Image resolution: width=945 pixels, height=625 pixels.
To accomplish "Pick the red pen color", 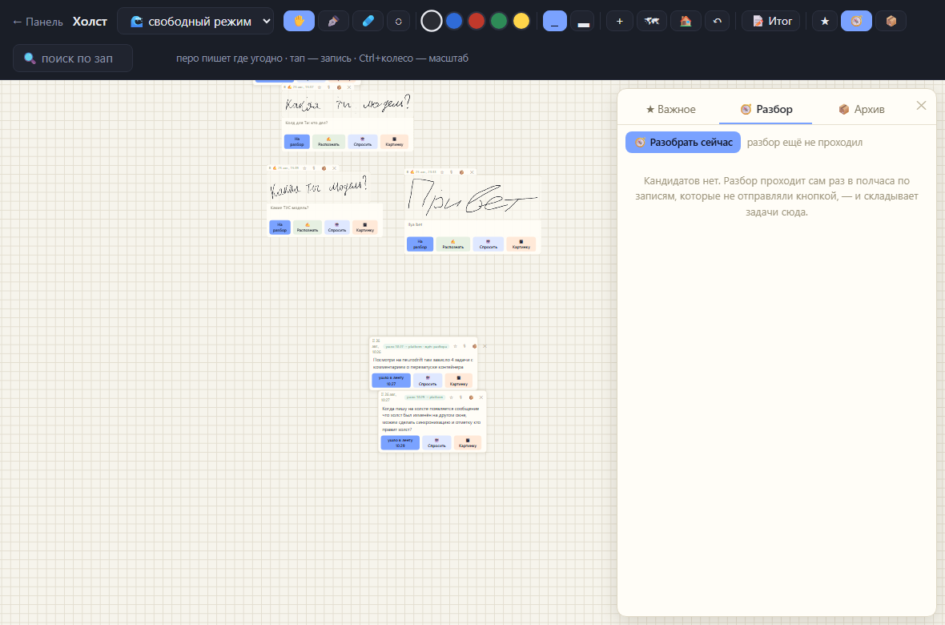I will (x=477, y=21).
